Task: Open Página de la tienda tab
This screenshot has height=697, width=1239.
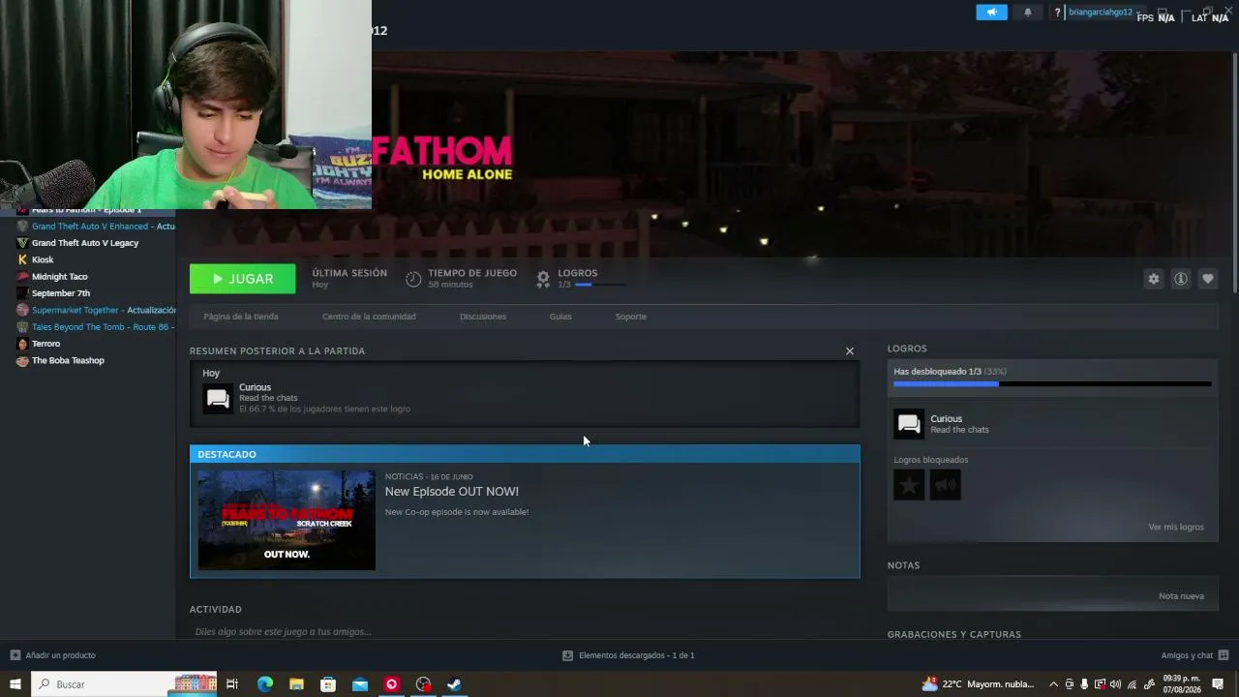Action: click(241, 317)
